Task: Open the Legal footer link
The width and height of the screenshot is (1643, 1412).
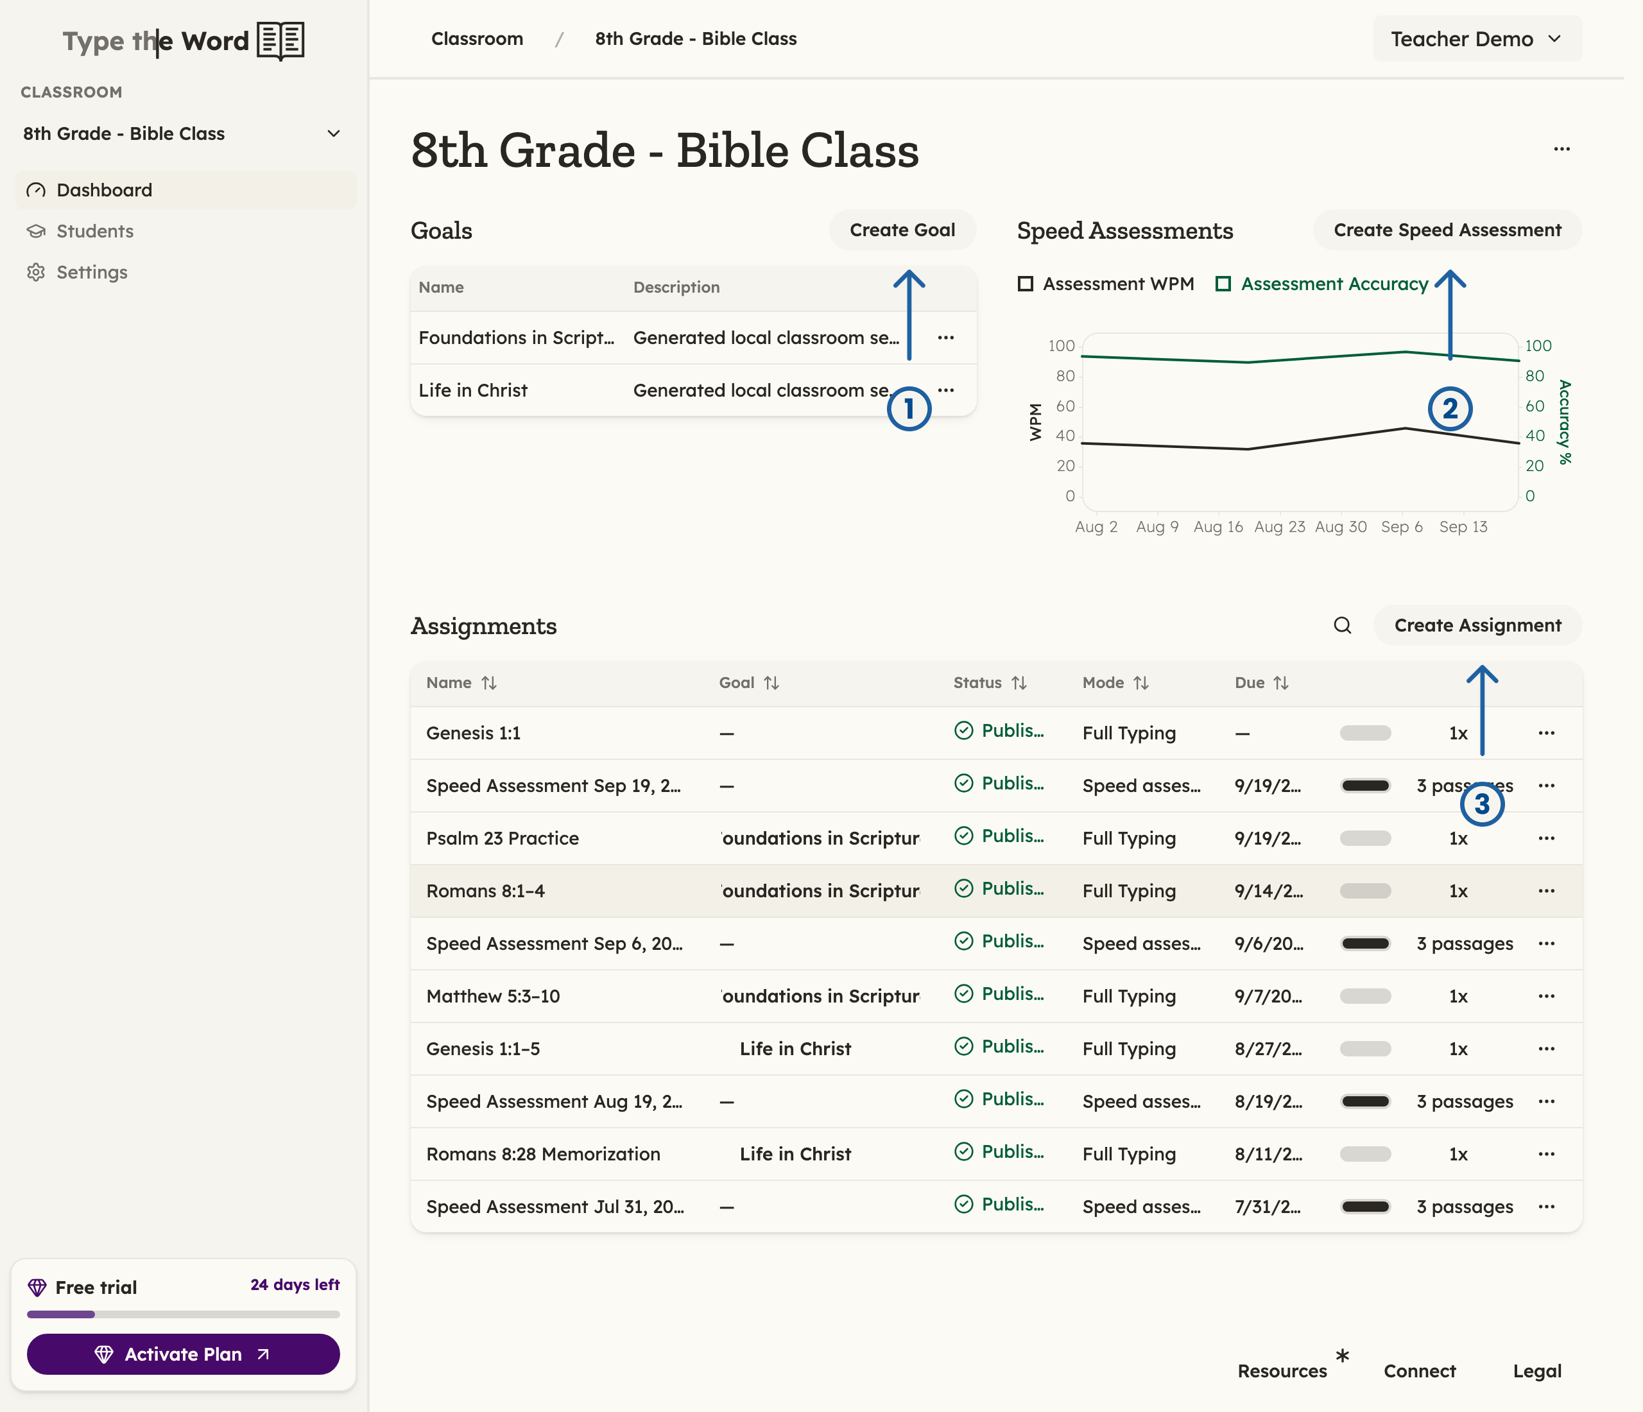Action: coord(1536,1371)
